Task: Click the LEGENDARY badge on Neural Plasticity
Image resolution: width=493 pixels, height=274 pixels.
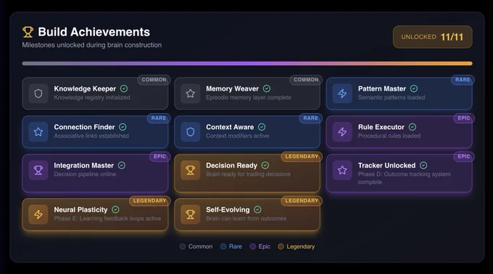Action: click(149, 201)
